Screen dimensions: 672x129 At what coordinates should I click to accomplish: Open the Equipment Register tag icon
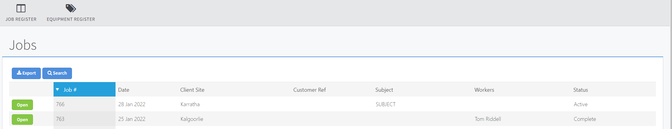tap(70, 8)
